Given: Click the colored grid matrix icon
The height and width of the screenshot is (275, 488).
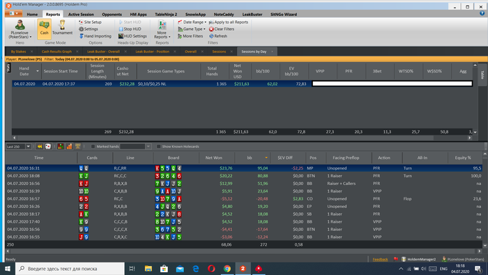Looking at the screenshot, I should (61, 147).
